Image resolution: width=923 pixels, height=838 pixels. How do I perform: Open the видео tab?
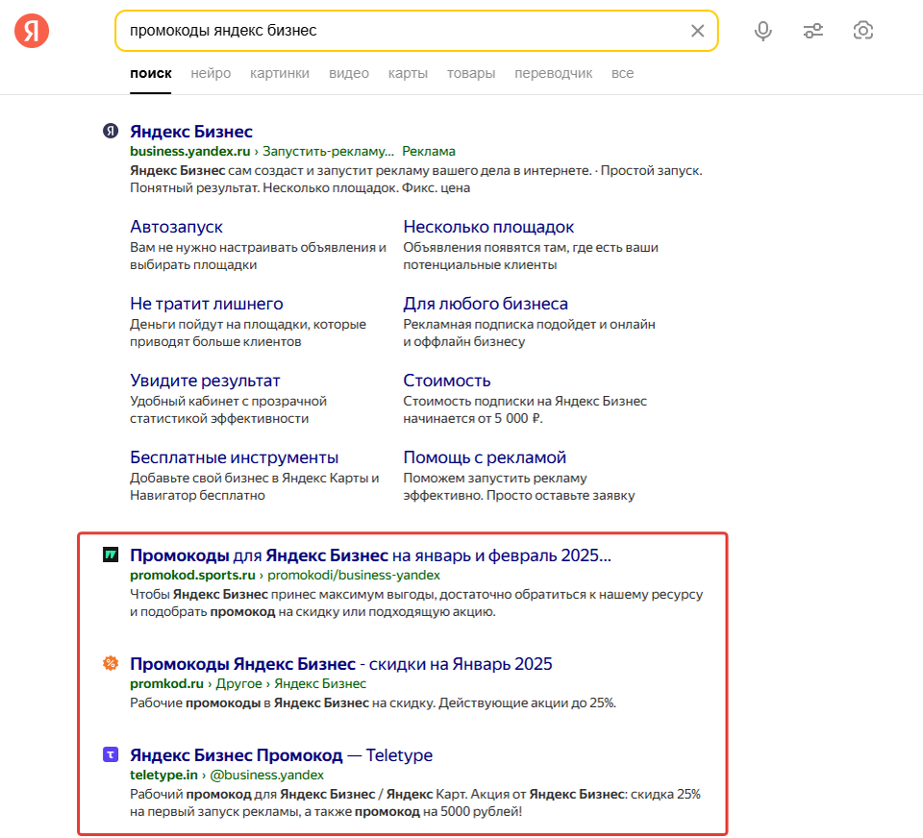(x=349, y=74)
